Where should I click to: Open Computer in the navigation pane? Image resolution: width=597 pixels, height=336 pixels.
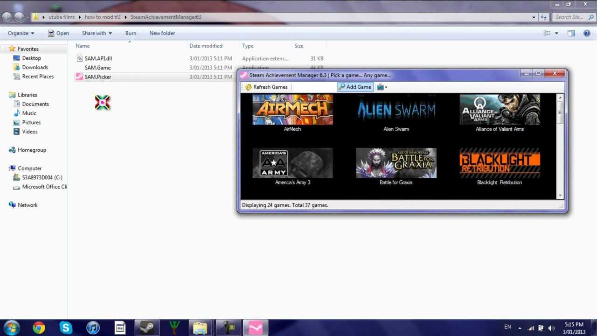coord(29,168)
